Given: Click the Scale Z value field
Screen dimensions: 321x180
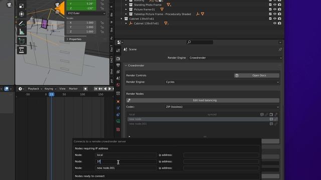Looking at the screenshot, I should 81,31.
